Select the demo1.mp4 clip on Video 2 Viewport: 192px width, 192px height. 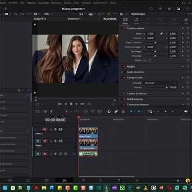(89, 133)
